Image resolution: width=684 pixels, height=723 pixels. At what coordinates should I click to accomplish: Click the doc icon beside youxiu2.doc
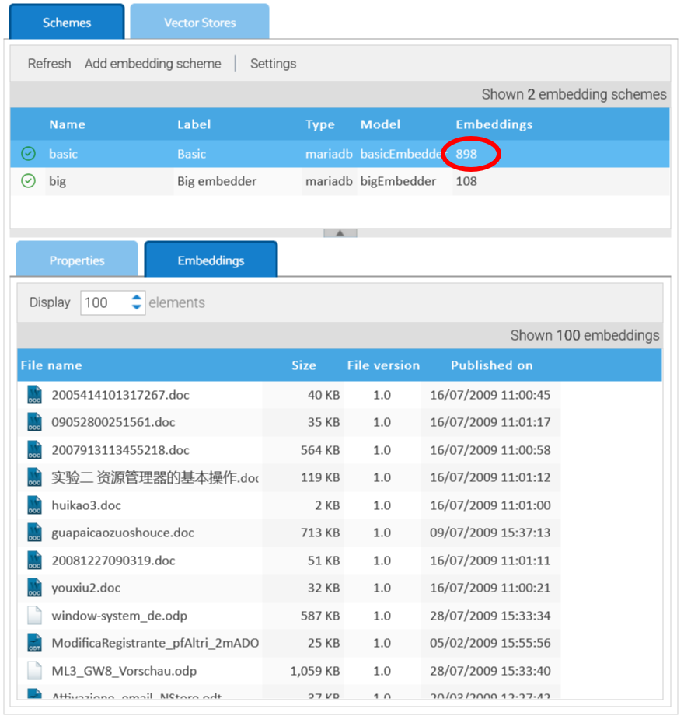(34, 588)
